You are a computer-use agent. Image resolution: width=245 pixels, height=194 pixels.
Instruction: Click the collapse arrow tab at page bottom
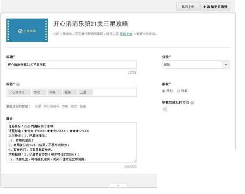pyautogui.click(x=118, y=186)
